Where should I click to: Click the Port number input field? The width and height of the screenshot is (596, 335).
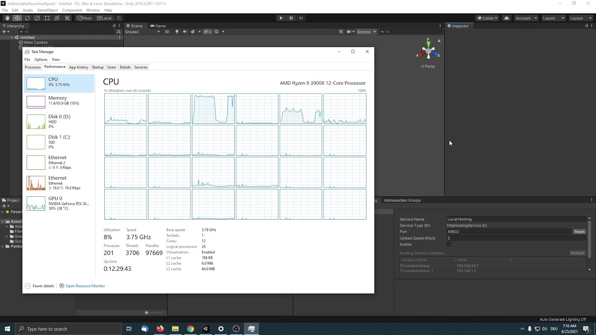point(508,231)
